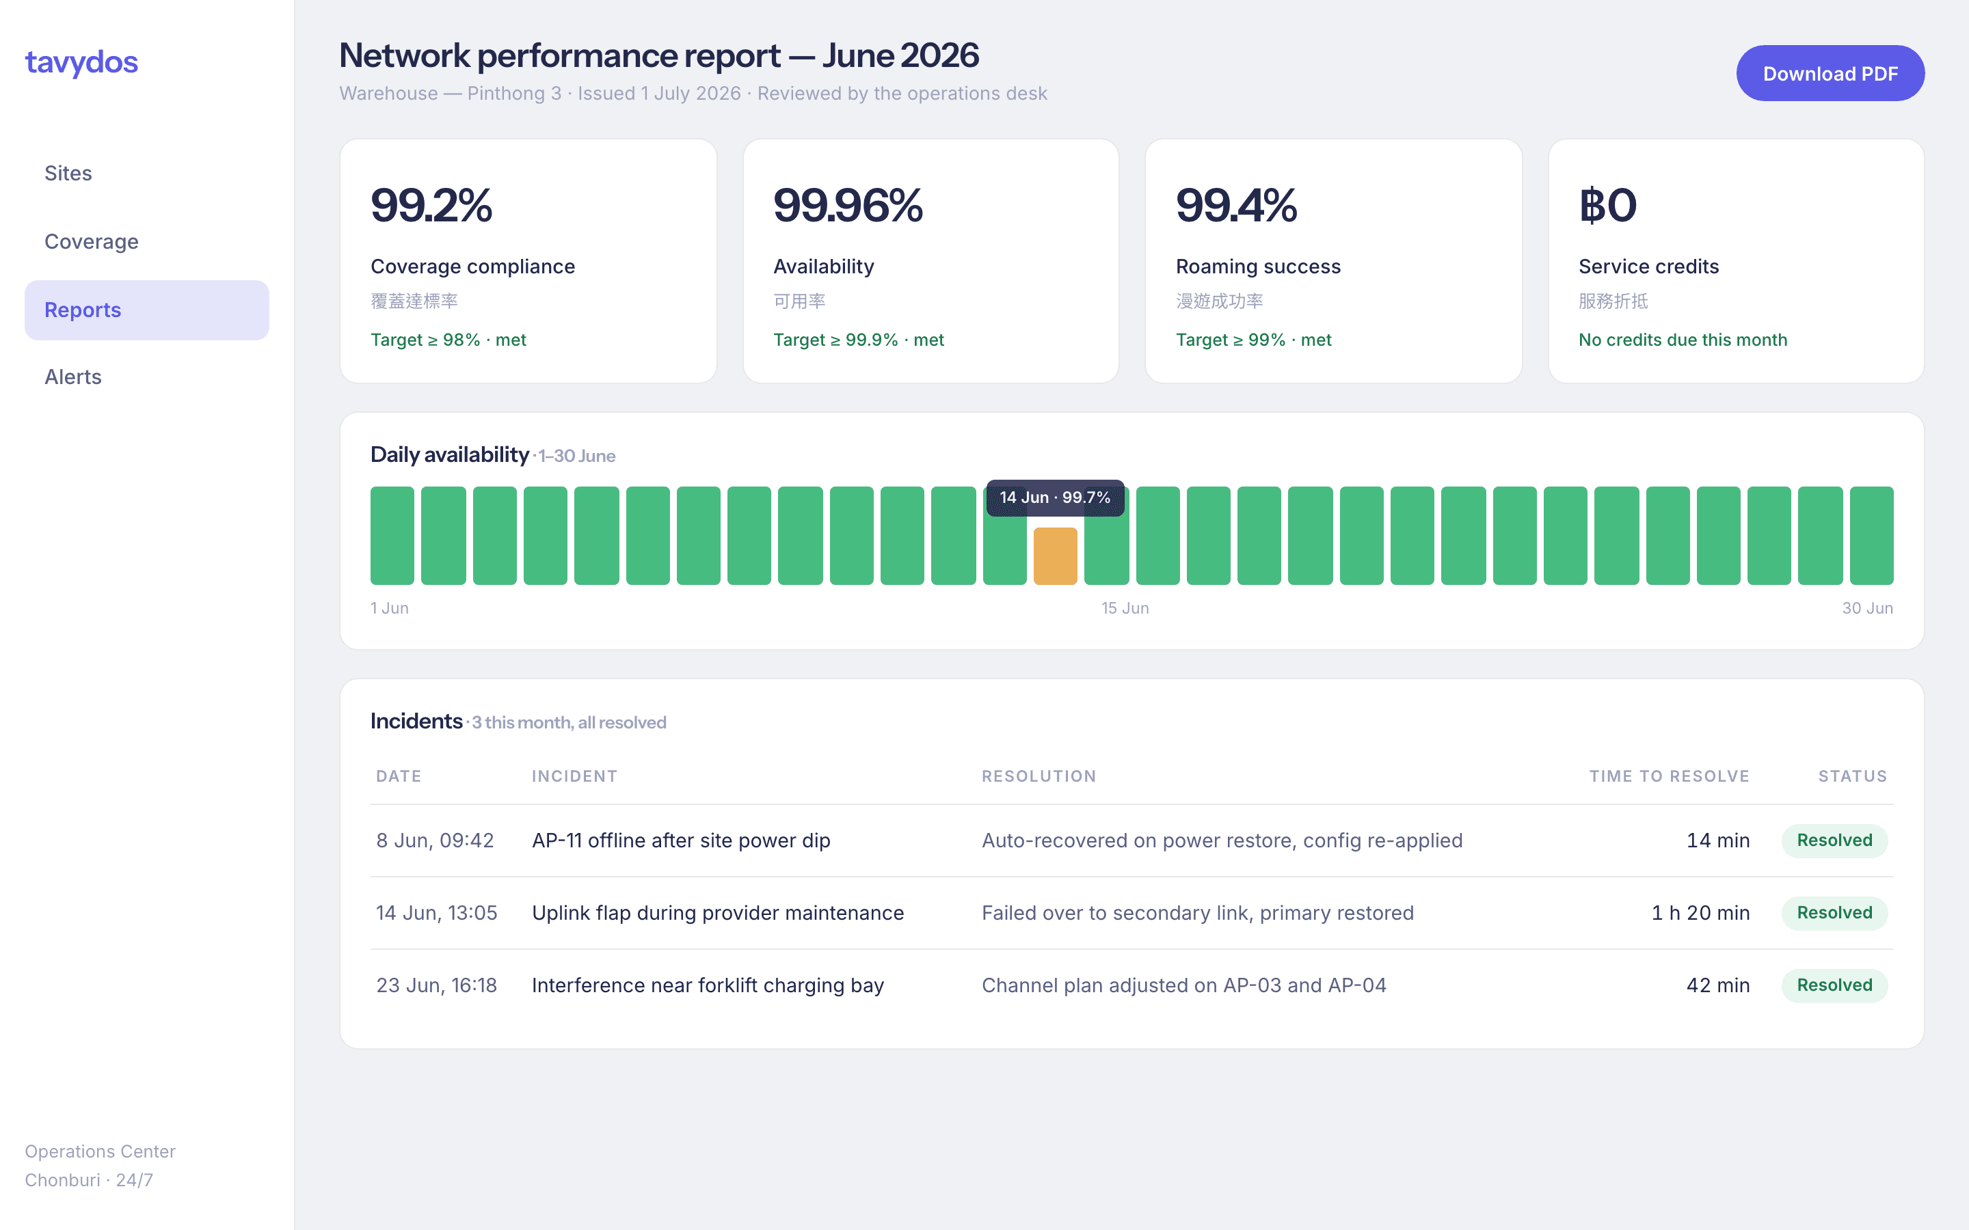
Task: Click 'Target ≥ 98% · met' text
Action: click(x=448, y=340)
